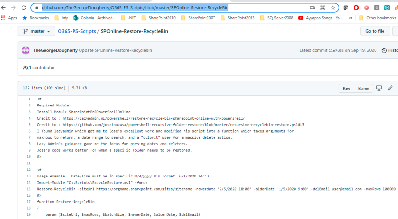Select the URL in the address bar
This screenshot has width=398, height=219.
[x=135, y=8]
